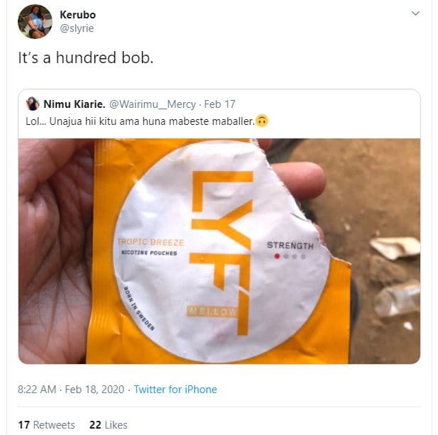Click the "It's a hundred bob." tweet text
The image size is (438, 435).
click(85, 58)
